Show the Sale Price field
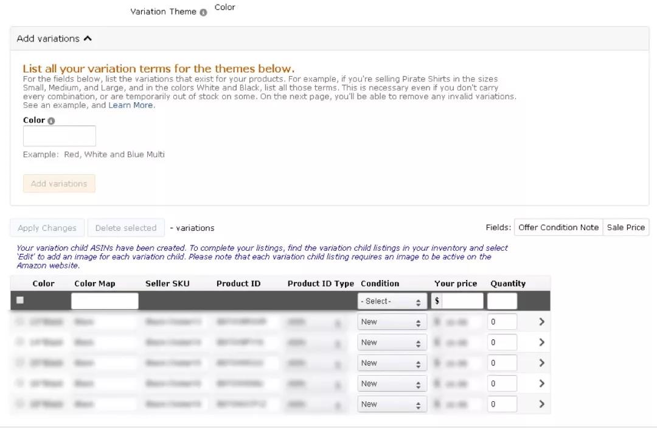Viewport: 657px width, 428px height. 626,227
